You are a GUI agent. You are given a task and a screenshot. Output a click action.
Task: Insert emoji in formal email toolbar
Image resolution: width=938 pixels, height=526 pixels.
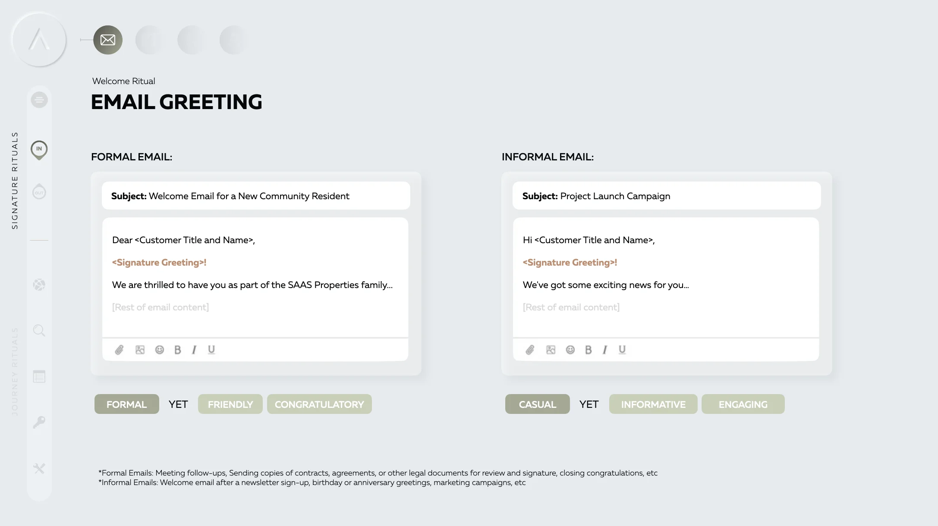tap(160, 350)
